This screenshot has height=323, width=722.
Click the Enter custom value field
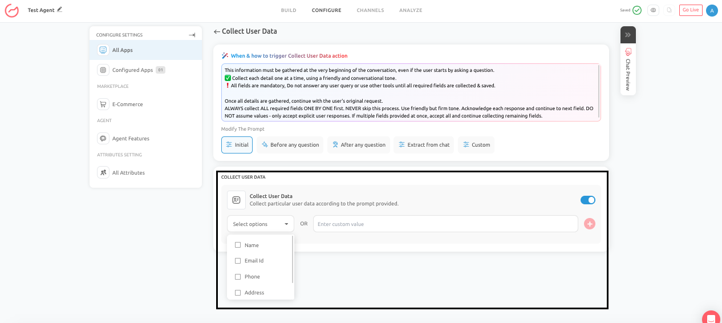click(x=446, y=224)
